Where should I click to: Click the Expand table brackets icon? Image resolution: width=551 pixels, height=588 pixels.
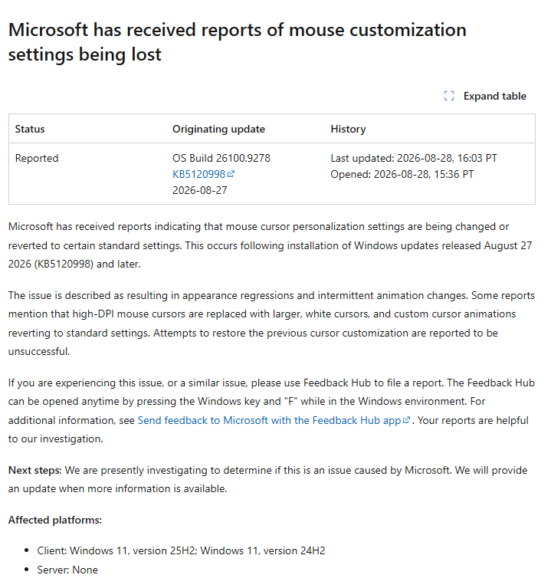pyautogui.click(x=448, y=96)
